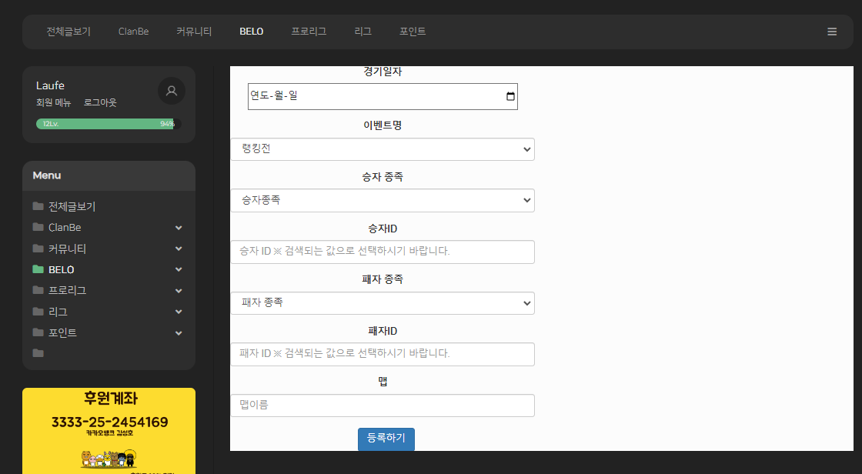Screen dimensions: 862x474
Task: Open 커뮤니티 in top navigation
Action: (194, 32)
